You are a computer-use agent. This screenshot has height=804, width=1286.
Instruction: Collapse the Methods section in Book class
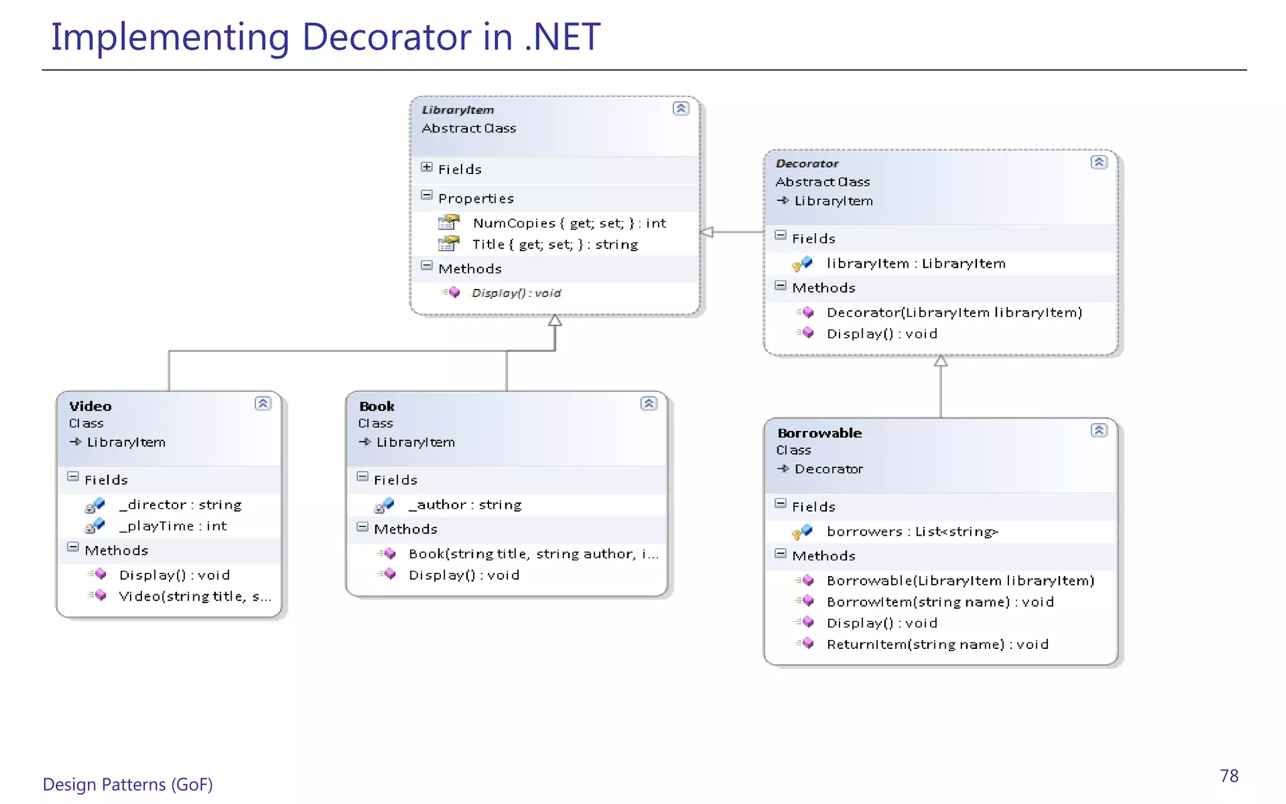pyautogui.click(x=363, y=527)
